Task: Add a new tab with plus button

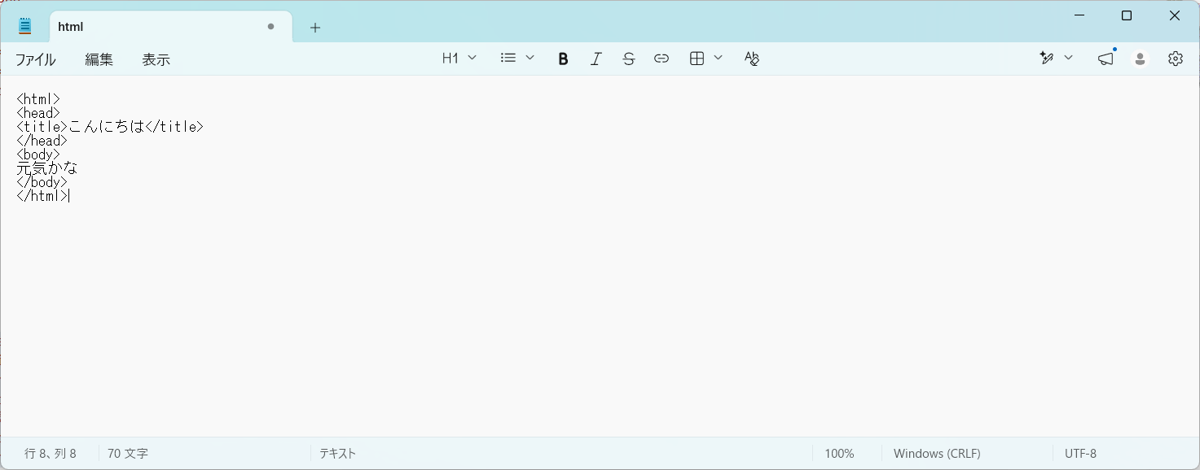Action: [315, 28]
